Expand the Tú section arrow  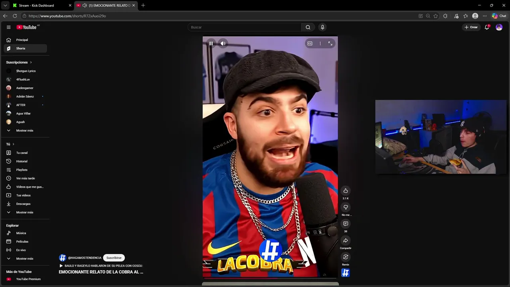[13, 144]
